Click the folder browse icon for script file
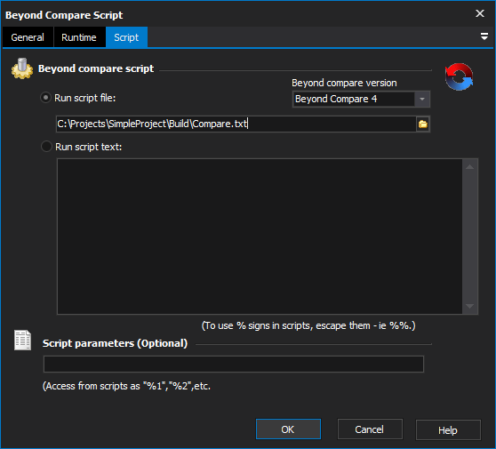Screen dimensions: 496x449 423,124
